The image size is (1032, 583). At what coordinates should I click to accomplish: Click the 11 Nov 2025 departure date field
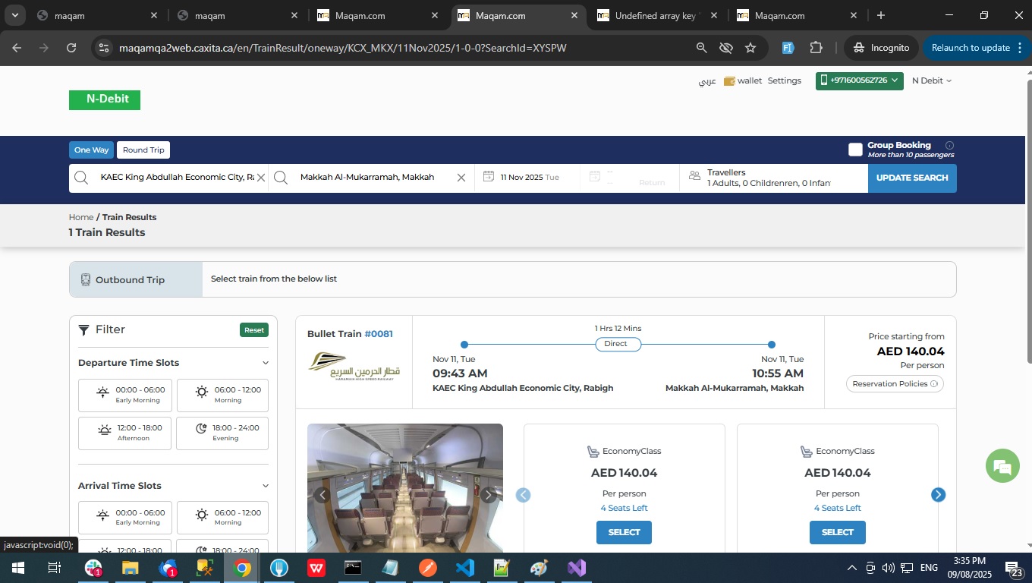(x=527, y=178)
